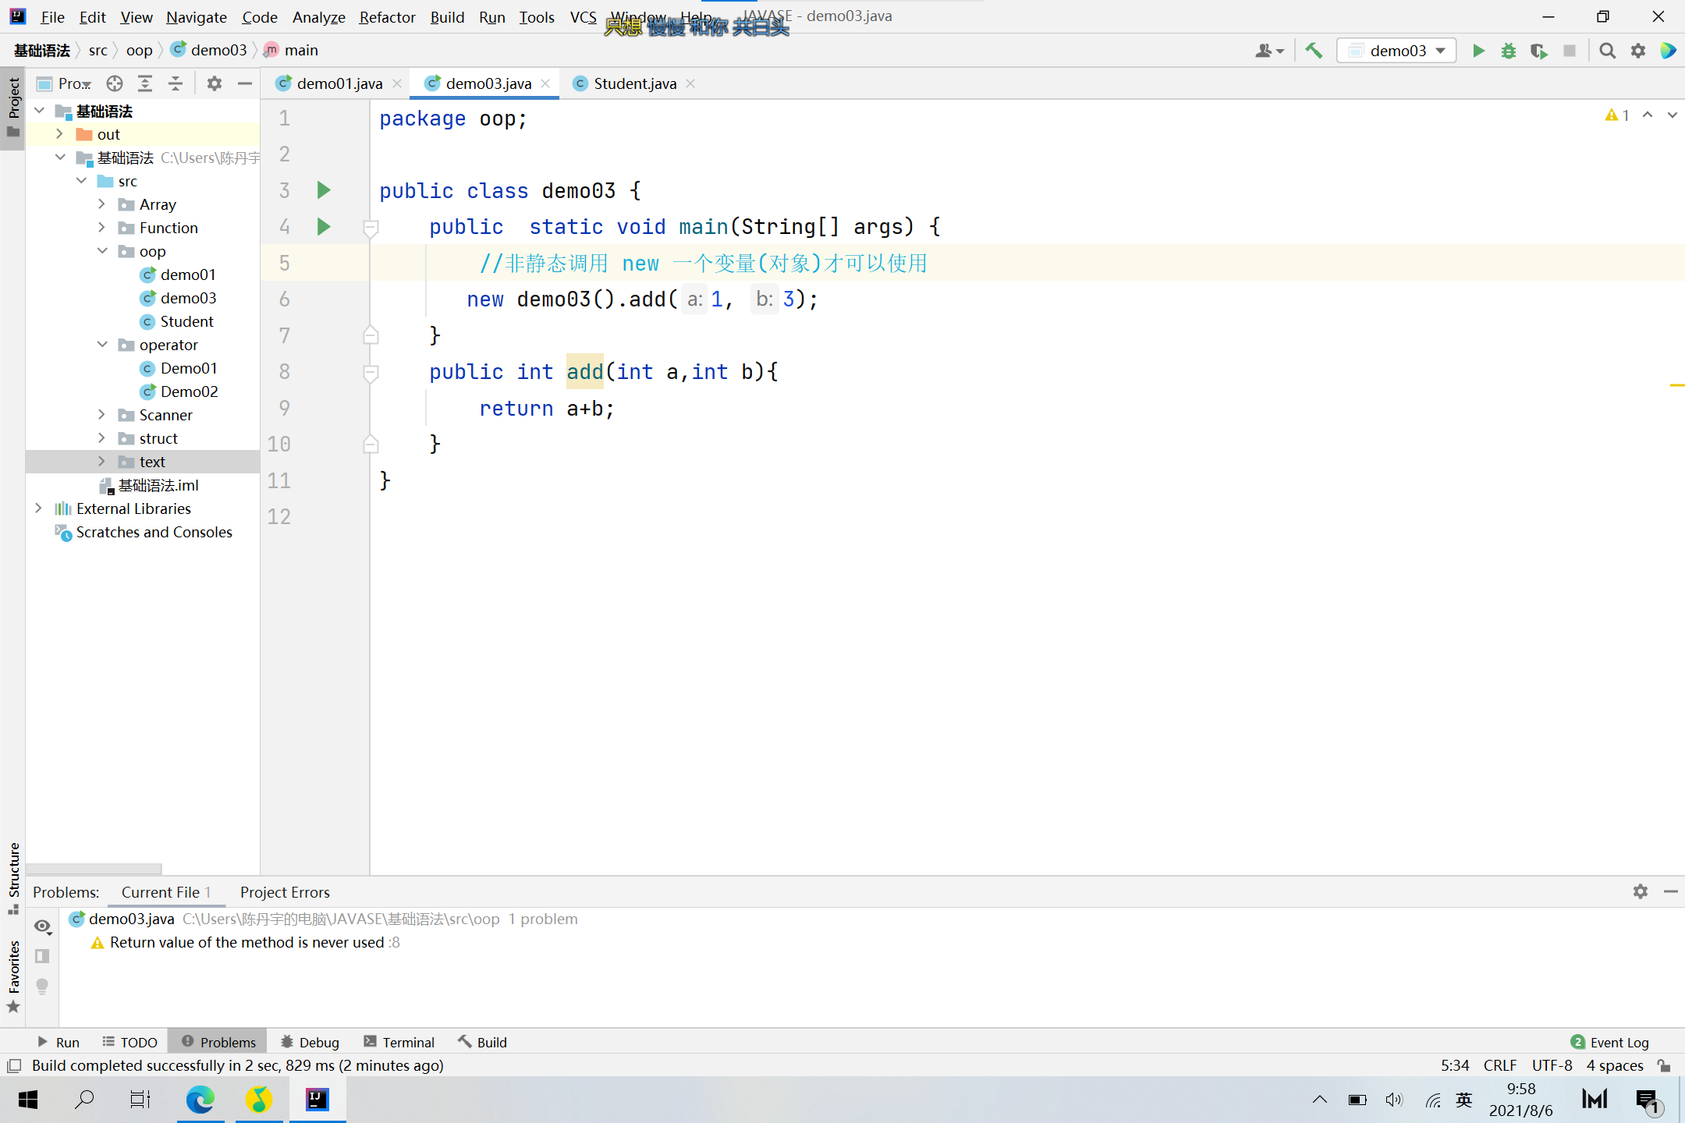The height and width of the screenshot is (1123, 1685).
Task: Collapse the operator package folder
Action: click(x=101, y=345)
